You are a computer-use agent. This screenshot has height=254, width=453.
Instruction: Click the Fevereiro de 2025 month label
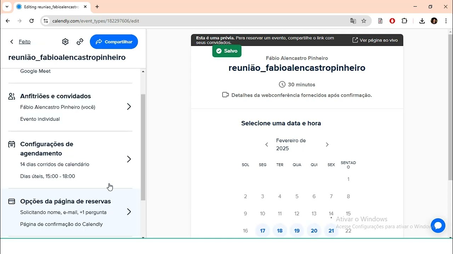coord(291,145)
